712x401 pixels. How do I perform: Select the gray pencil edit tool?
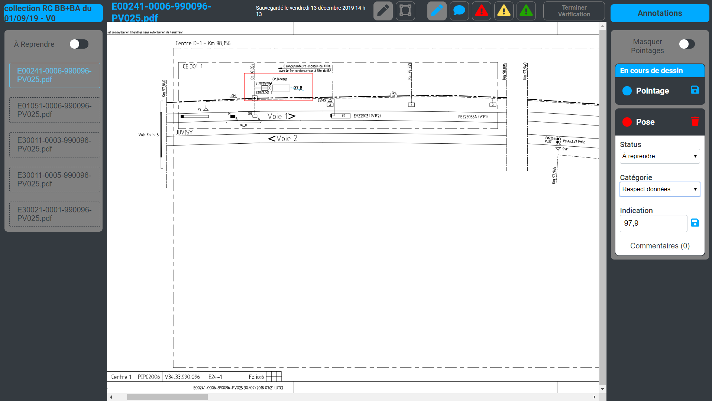click(x=382, y=11)
